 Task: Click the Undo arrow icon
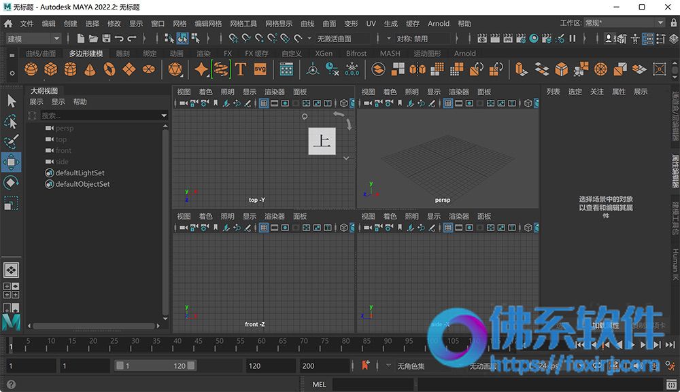coord(119,39)
